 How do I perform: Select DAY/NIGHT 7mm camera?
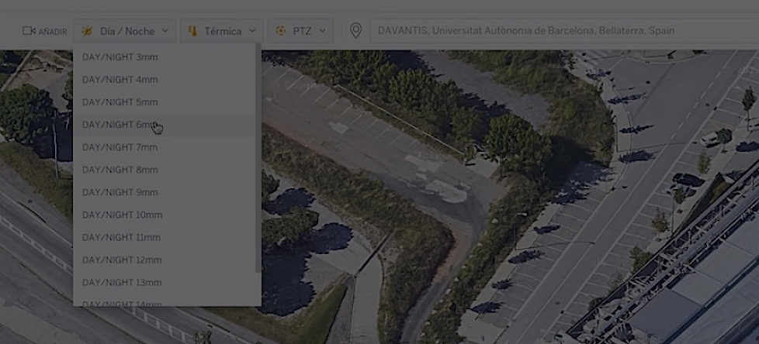coord(120,147)
